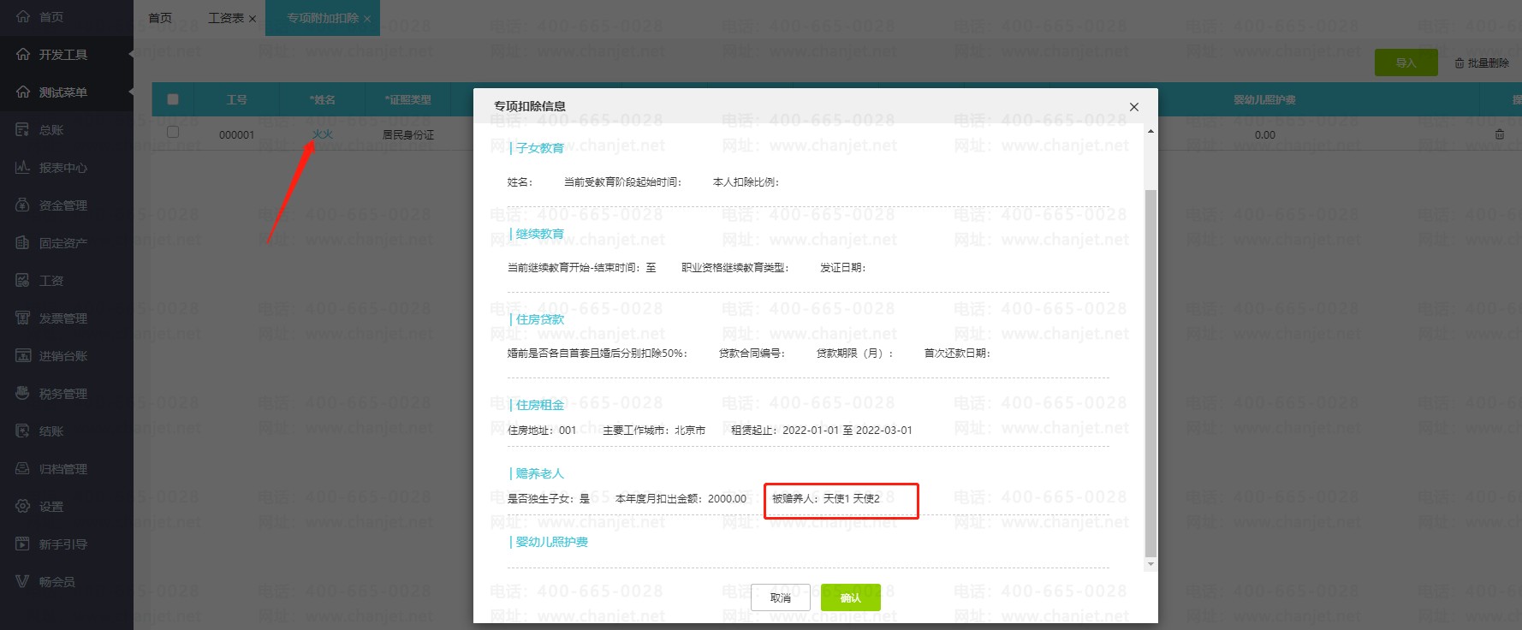Open the 畅会员 V icon
This screenshot has height=630, width=1522.
click(23, 582)
